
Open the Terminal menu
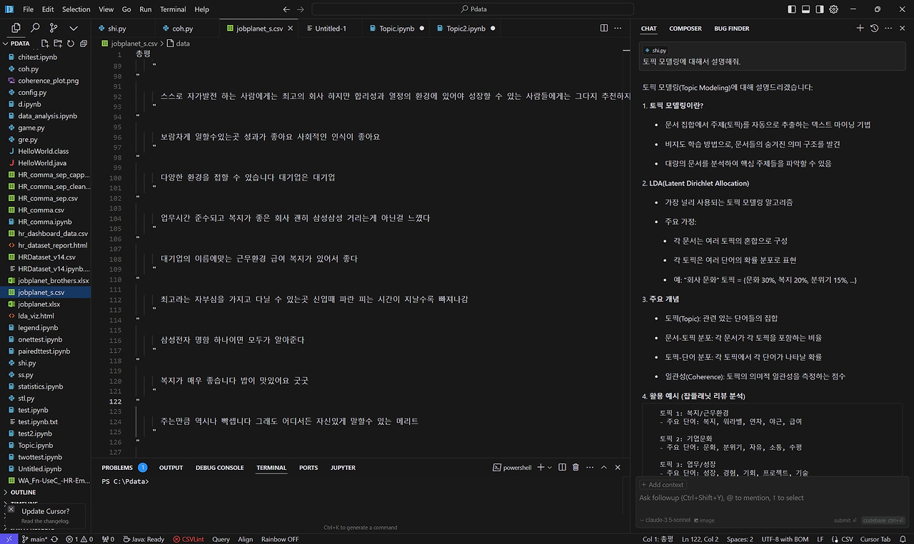pos(173,9)
